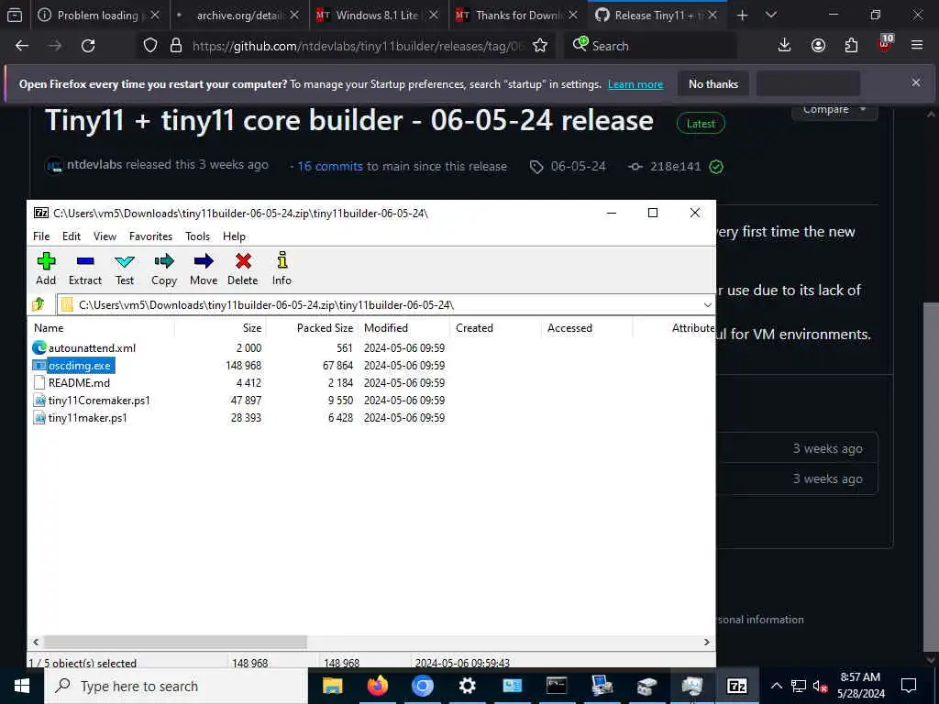
Task: Click the Windows taskbar search box
Action: (x=176, y=686)
